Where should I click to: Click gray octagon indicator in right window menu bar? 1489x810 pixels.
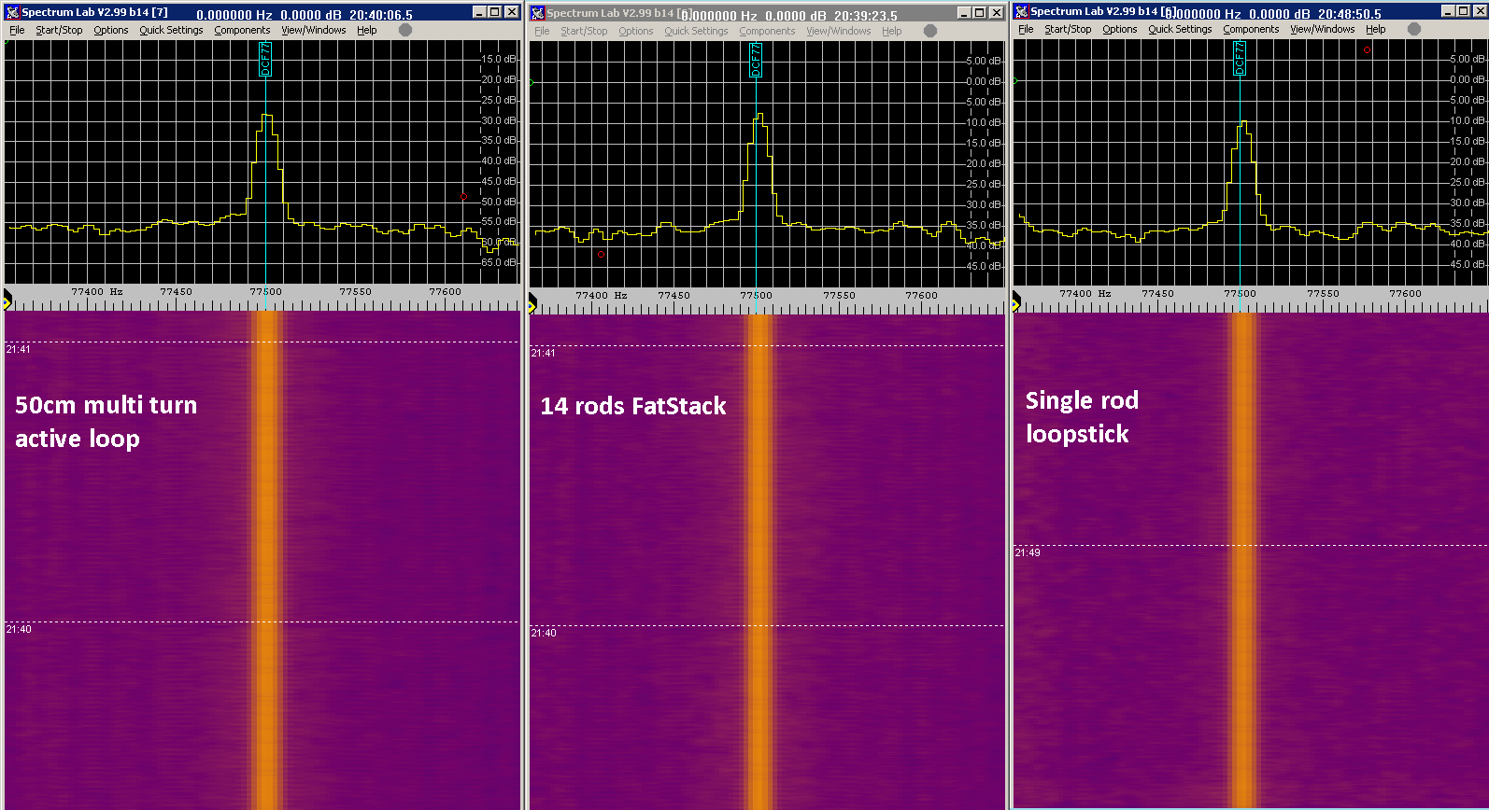[1414, 29]
